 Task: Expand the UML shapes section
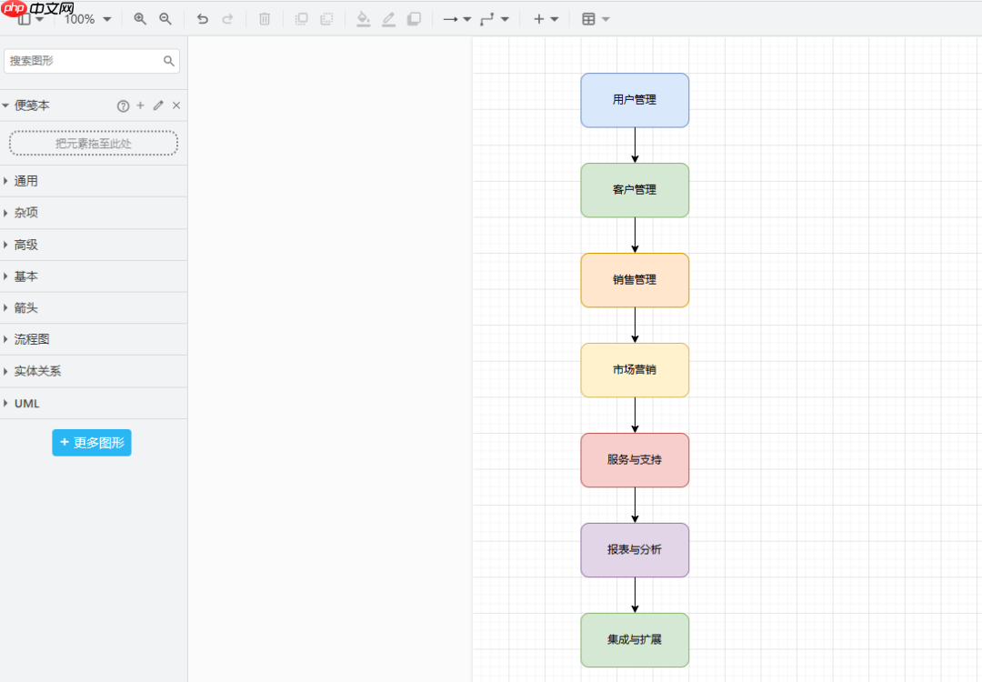point(26,403)
